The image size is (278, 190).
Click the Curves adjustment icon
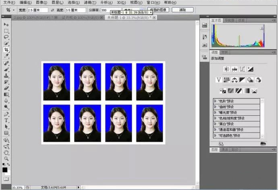coord(242,69)
